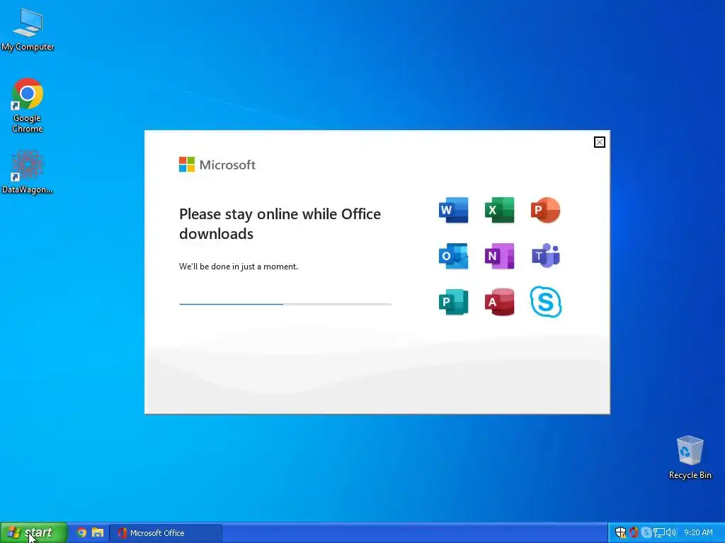Viewport: 725px width, 543px height.
Task: Close the Office installer window
Action: click(599, 142)
